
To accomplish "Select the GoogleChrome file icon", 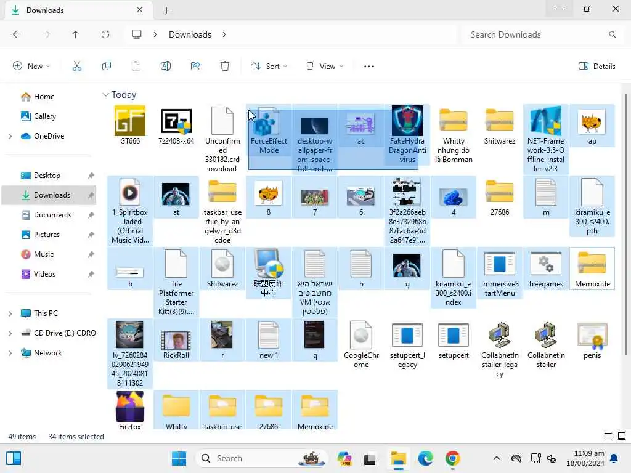I will [x=361, y=336].
